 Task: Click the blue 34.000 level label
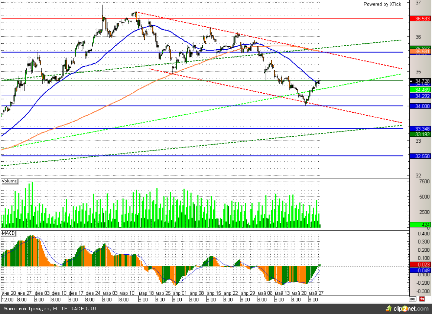(x=420, y=106)
